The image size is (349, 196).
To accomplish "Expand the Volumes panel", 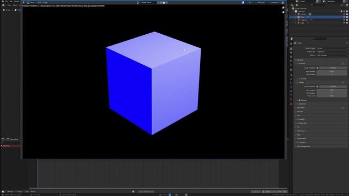I will pos(299,112).
